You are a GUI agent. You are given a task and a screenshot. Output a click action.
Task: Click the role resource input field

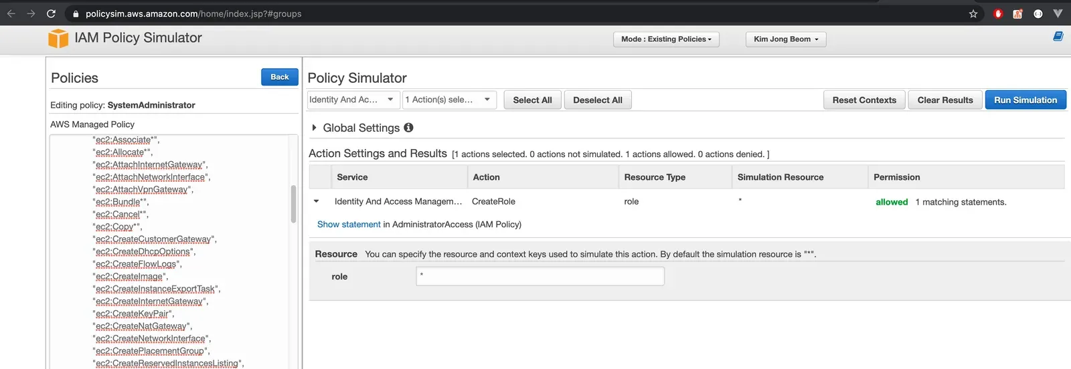(x=540, y=276)
